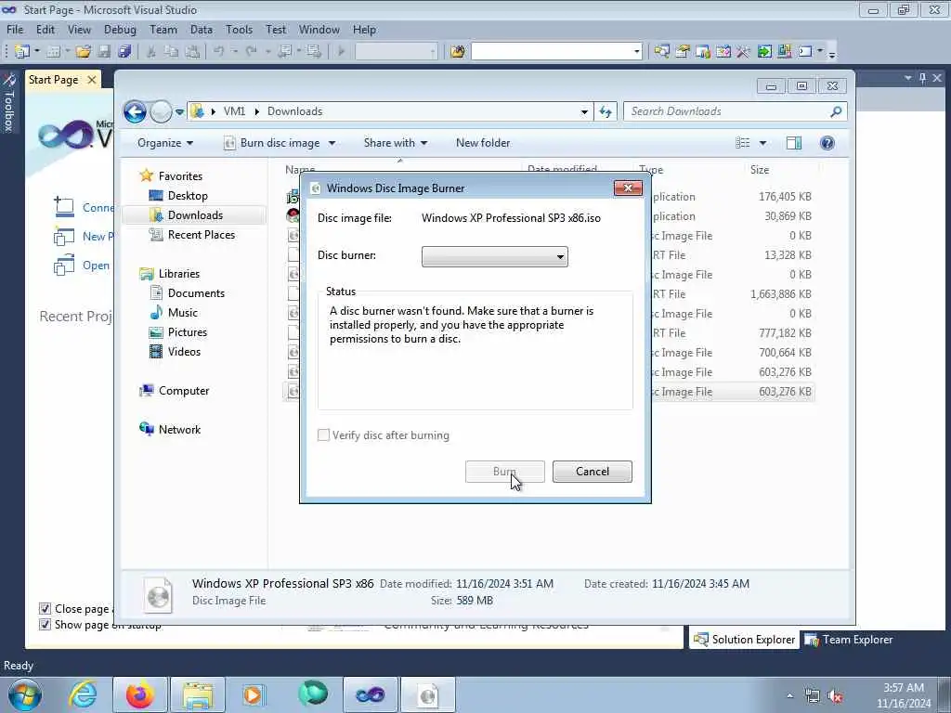Click the network tray icon
The image size is (951, 713).
[x=813, y=696]
